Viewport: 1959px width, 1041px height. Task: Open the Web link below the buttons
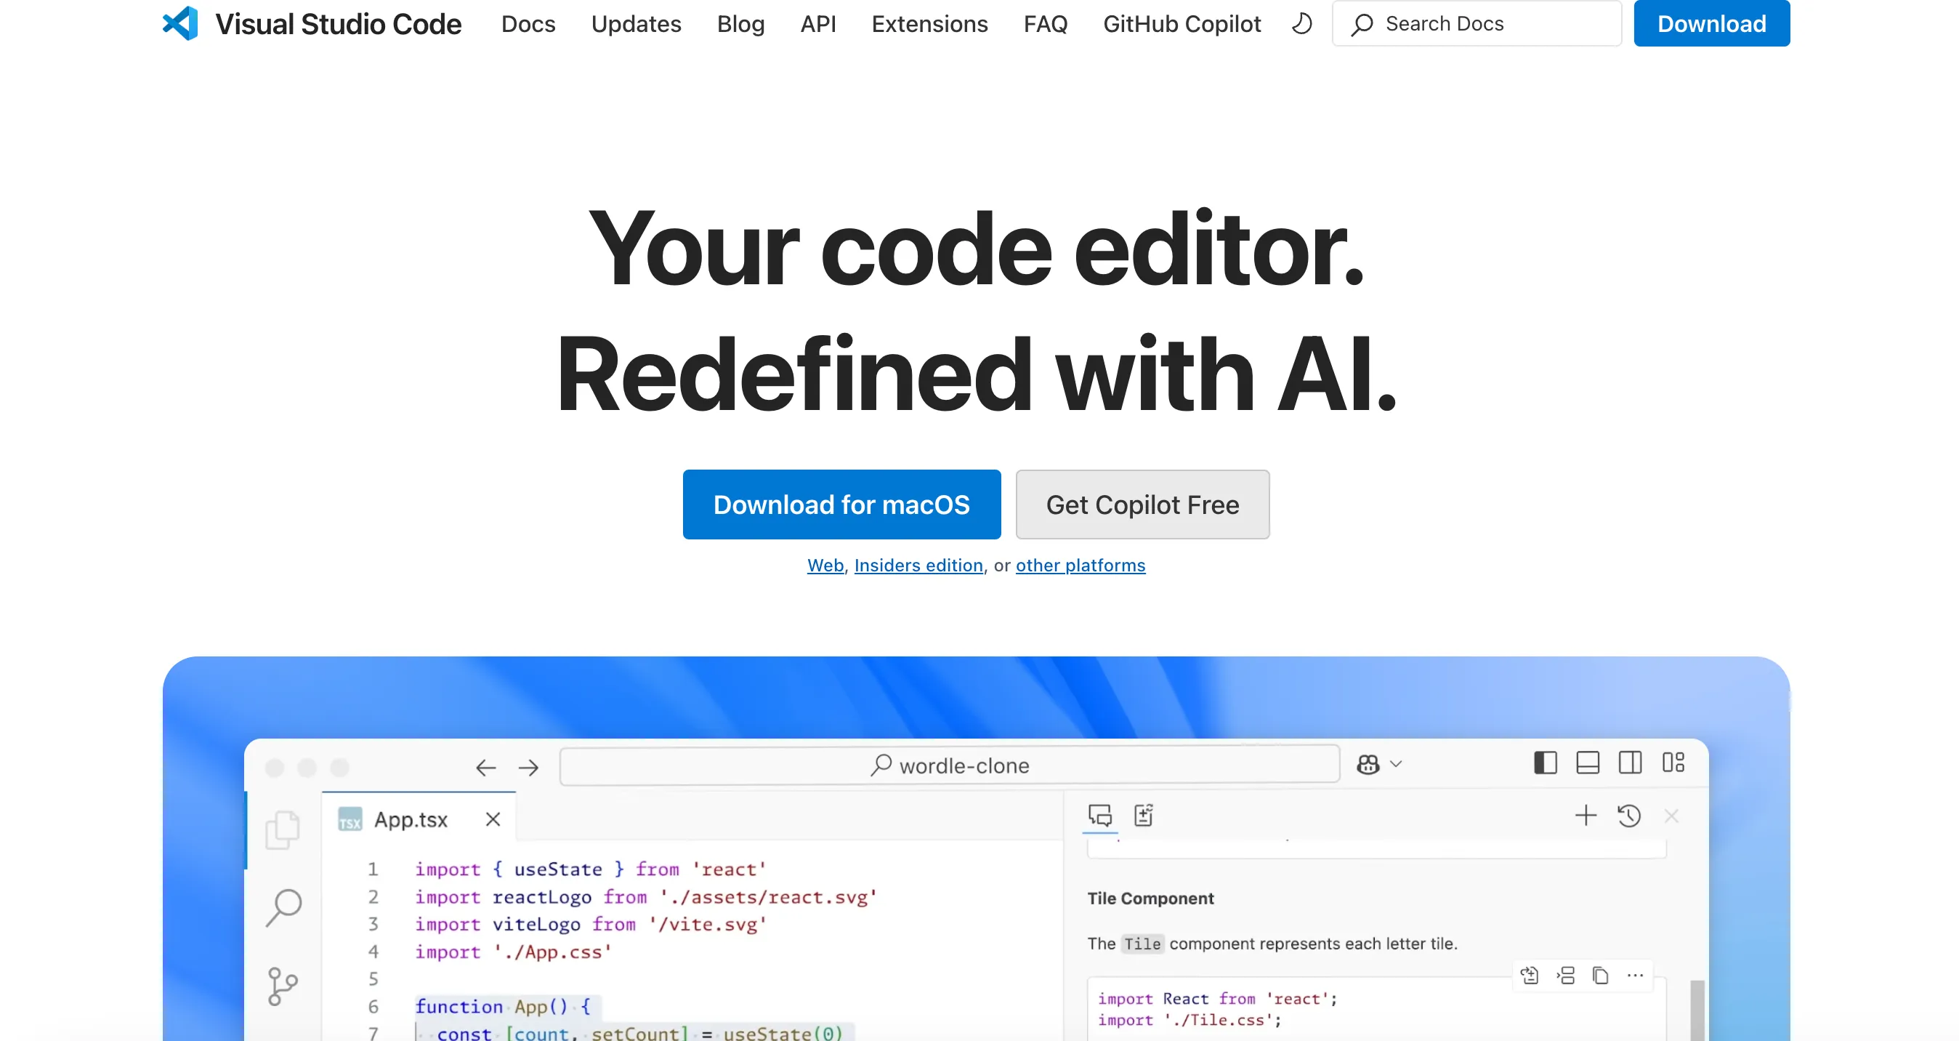[825, 566]
